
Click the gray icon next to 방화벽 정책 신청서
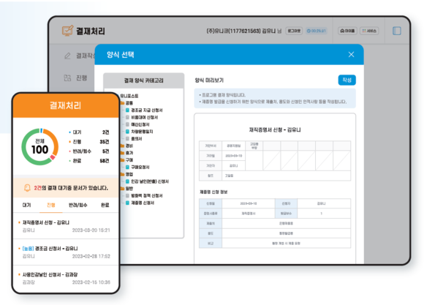pos(127,195)
